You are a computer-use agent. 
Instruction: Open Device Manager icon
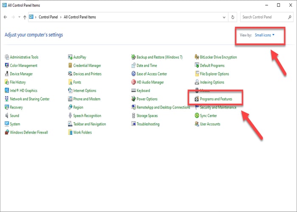coord(7,74)
